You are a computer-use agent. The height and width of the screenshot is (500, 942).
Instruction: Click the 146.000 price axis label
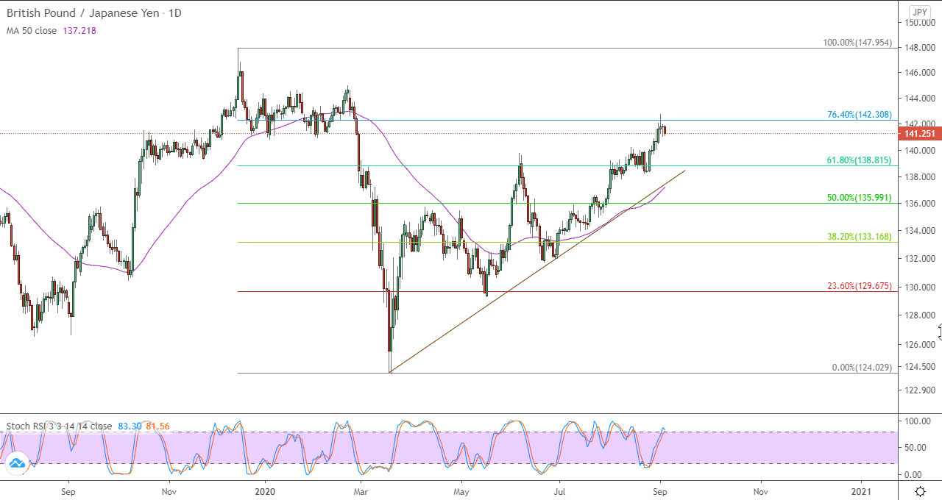tap(919, 73)
